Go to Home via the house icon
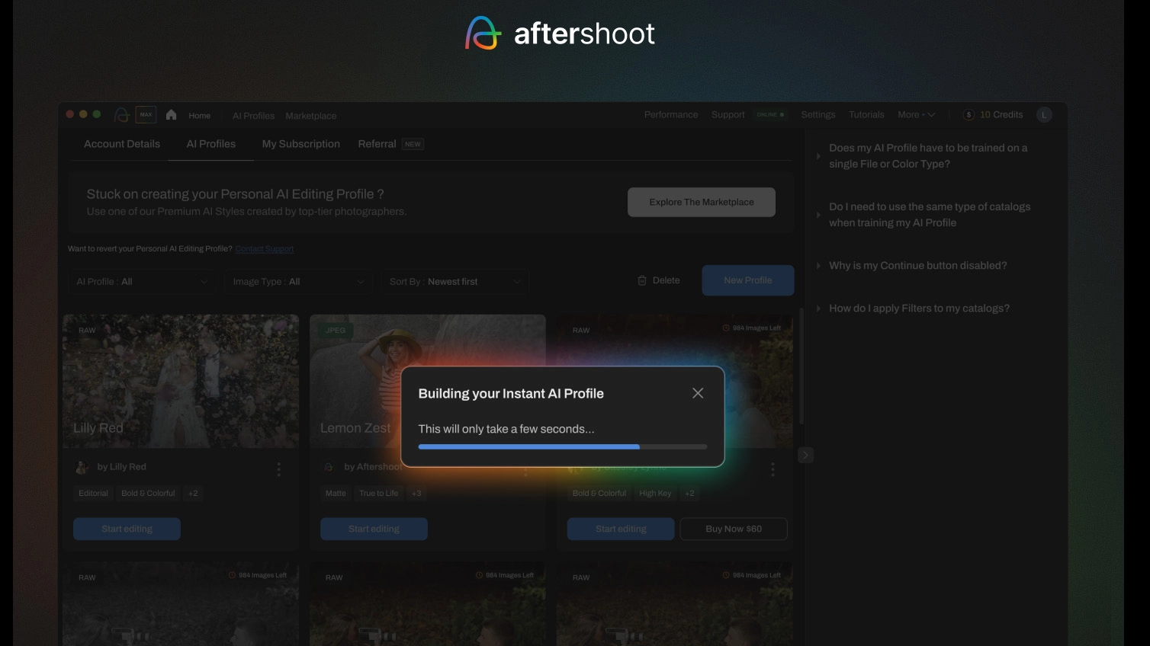Viewport: 1150px width, 646px height. tap(171, 115)
